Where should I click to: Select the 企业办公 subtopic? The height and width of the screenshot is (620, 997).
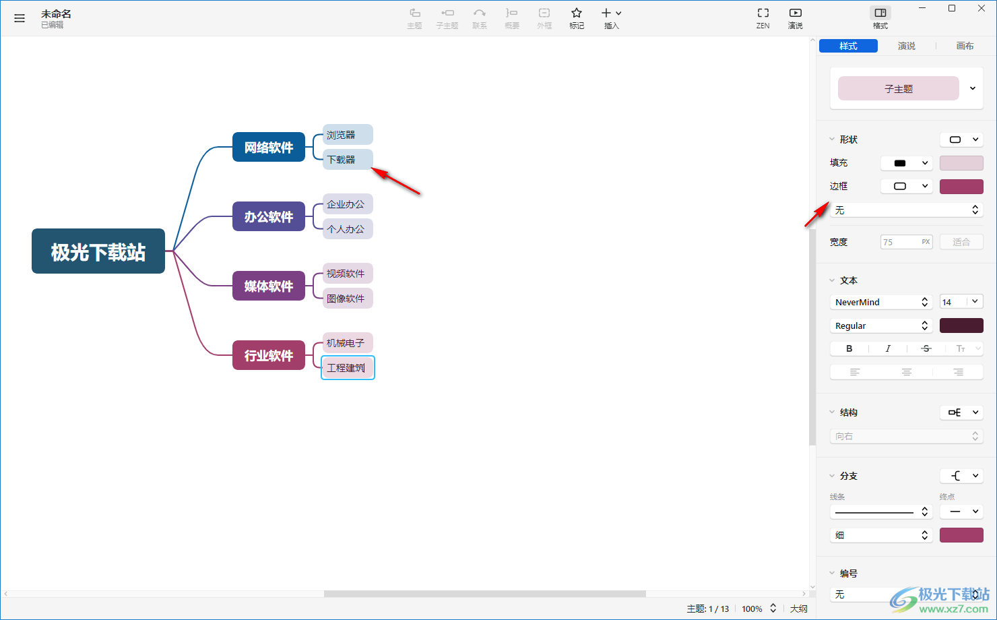[348, 204]
